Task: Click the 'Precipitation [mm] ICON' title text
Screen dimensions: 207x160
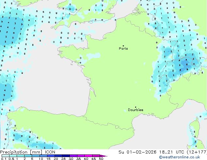Action: [28, 152]
